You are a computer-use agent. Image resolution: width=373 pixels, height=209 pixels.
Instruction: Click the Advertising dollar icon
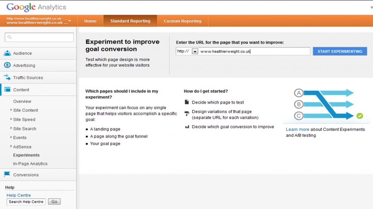pyautogui.click(x=7, y=65)
